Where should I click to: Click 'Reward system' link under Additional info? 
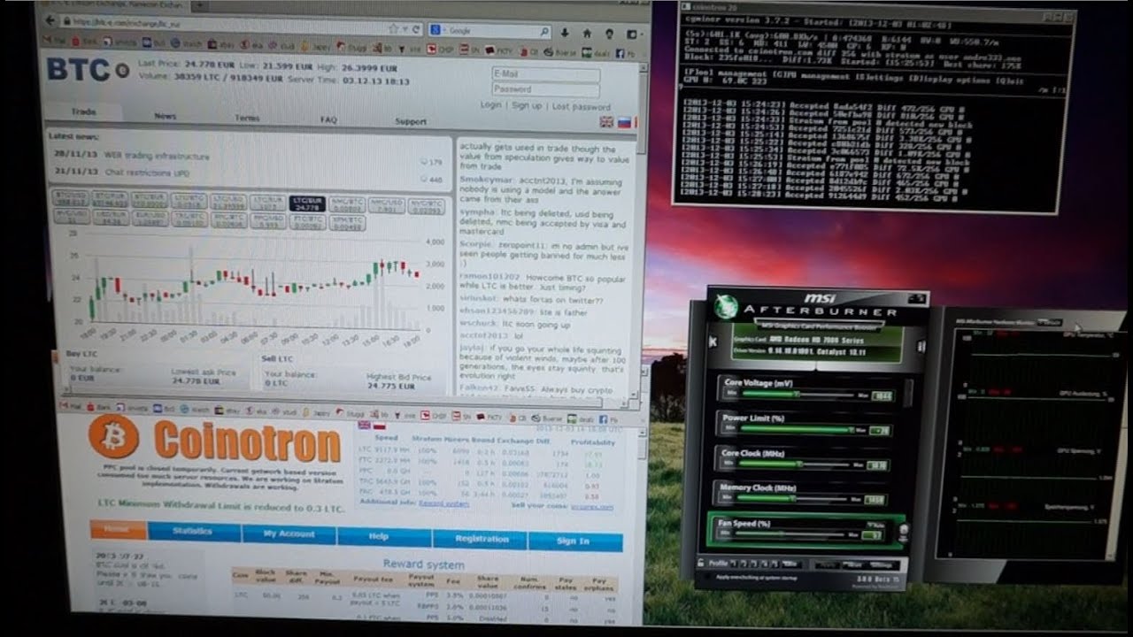(x=443, y=503)
